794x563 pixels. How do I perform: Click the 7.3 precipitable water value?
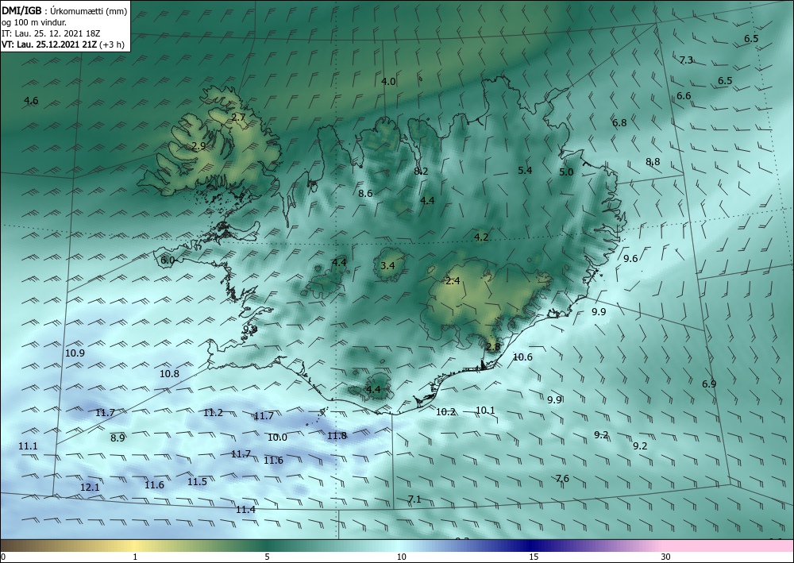[x=686, y=60]
